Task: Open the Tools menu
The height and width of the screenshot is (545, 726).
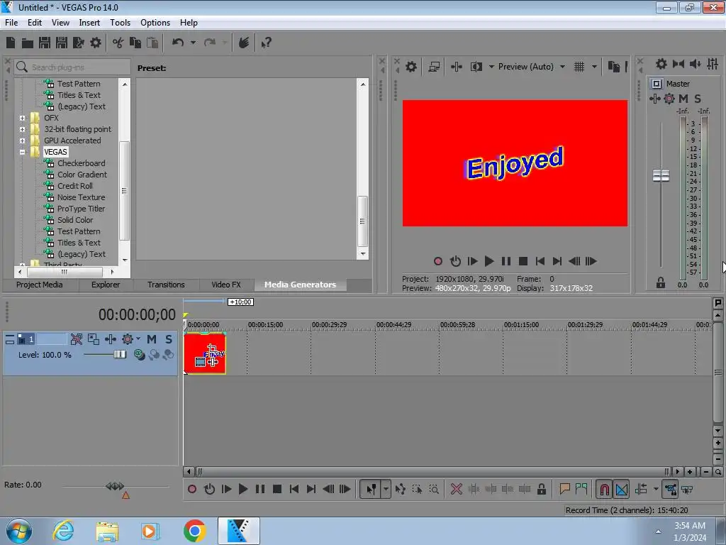Action: coord(120,23)
